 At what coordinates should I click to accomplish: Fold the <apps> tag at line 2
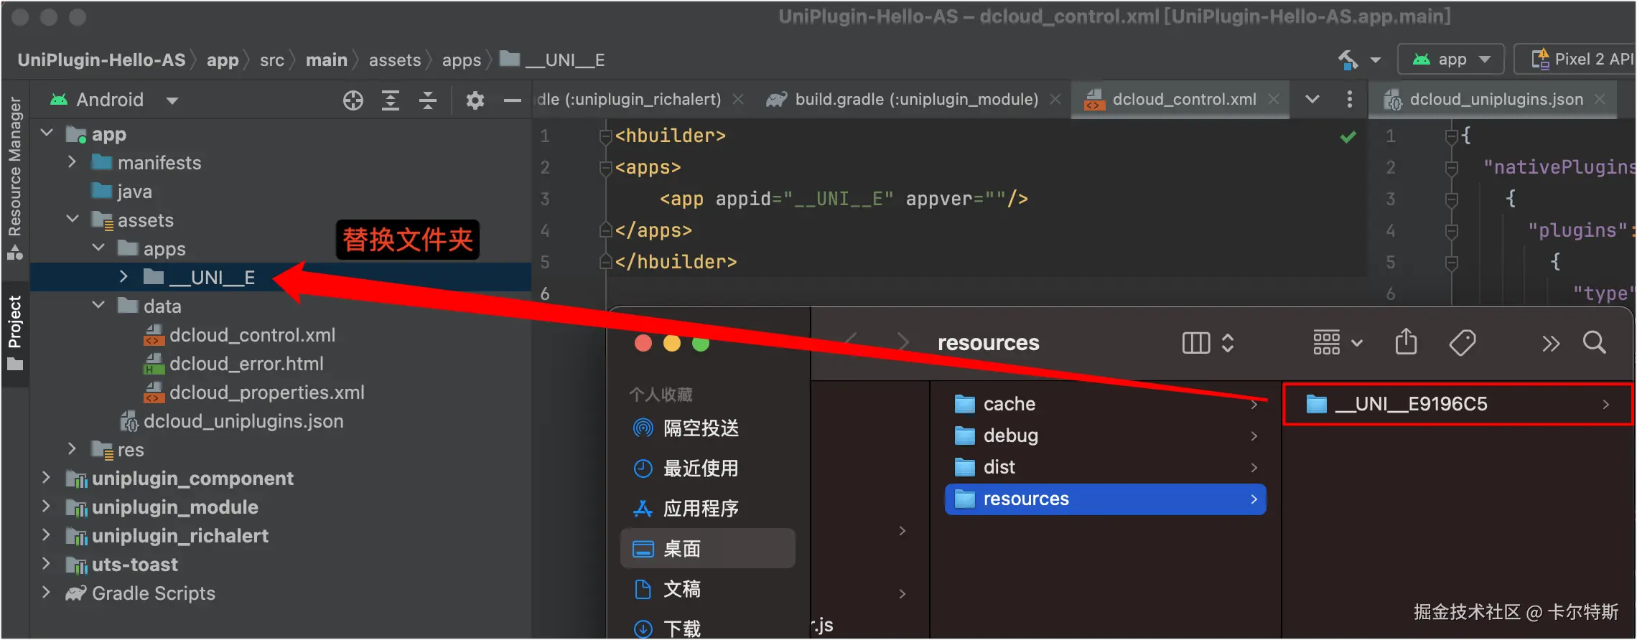click(x=605, y=167)
